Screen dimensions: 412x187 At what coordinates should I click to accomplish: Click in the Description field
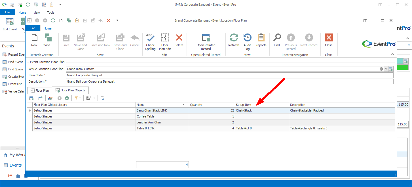click(x=230, y=81)
